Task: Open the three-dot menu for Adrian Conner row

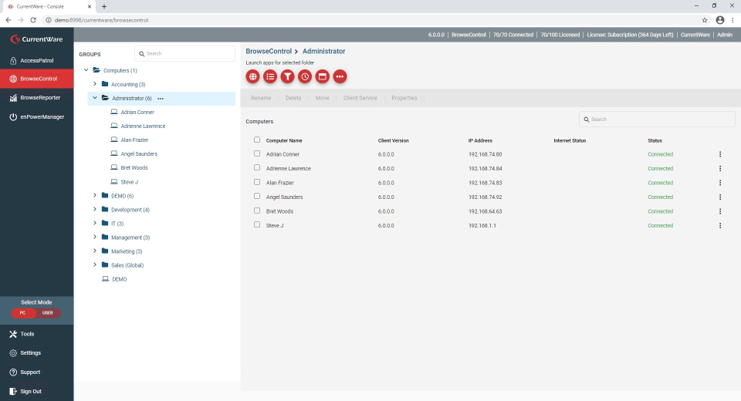Action: 719,154
